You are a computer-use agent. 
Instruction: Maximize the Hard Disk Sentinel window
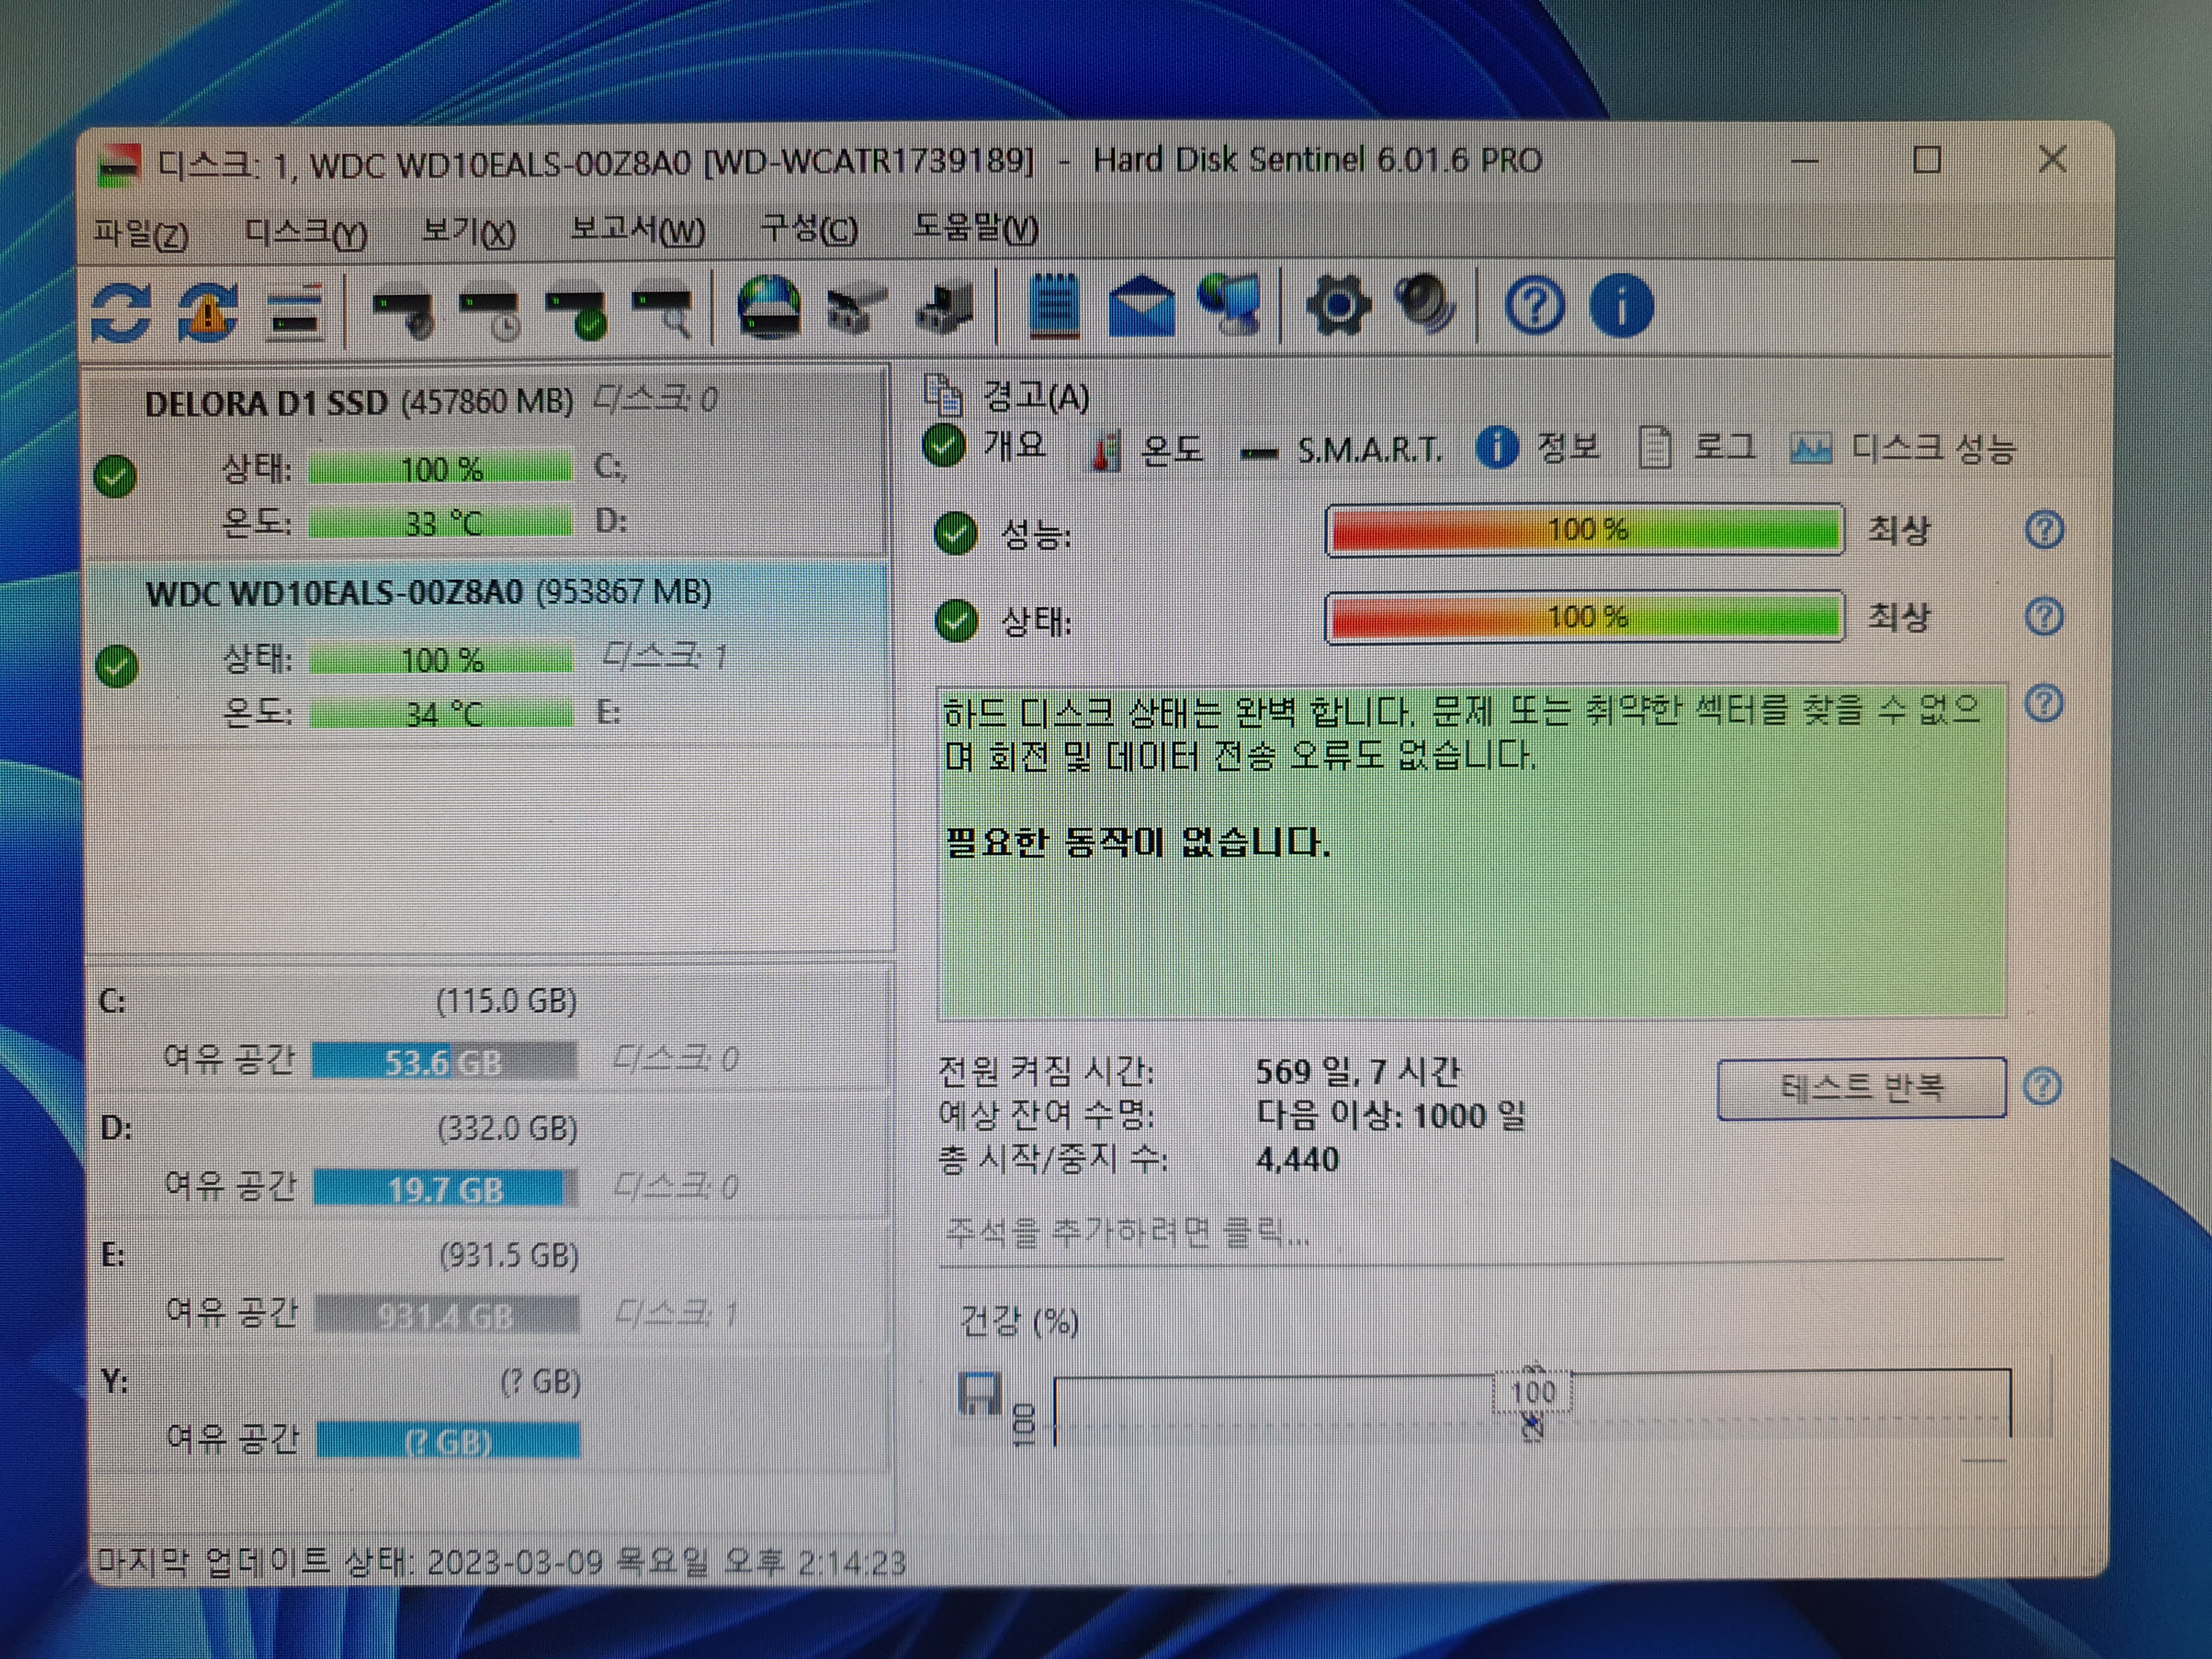coord(1927,160)
